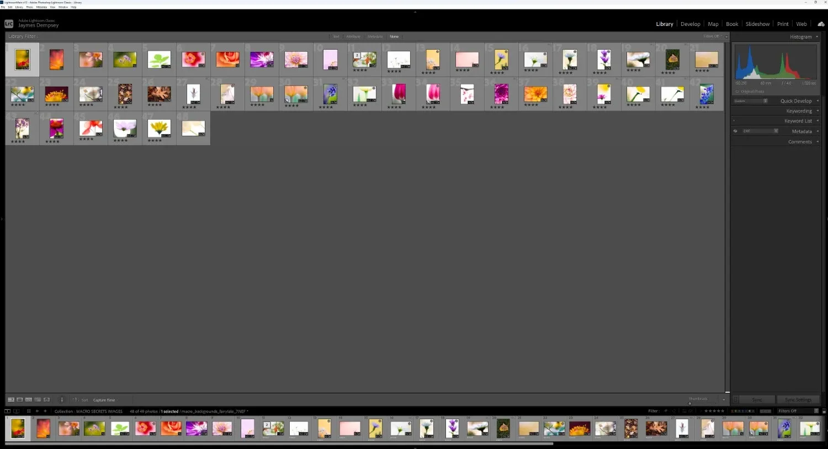
Task: Activate Survey view
Action: (x=38, y=399)
